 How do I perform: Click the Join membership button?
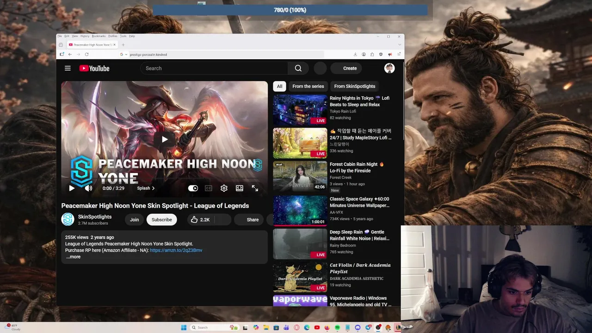click(x=134, y=220)
